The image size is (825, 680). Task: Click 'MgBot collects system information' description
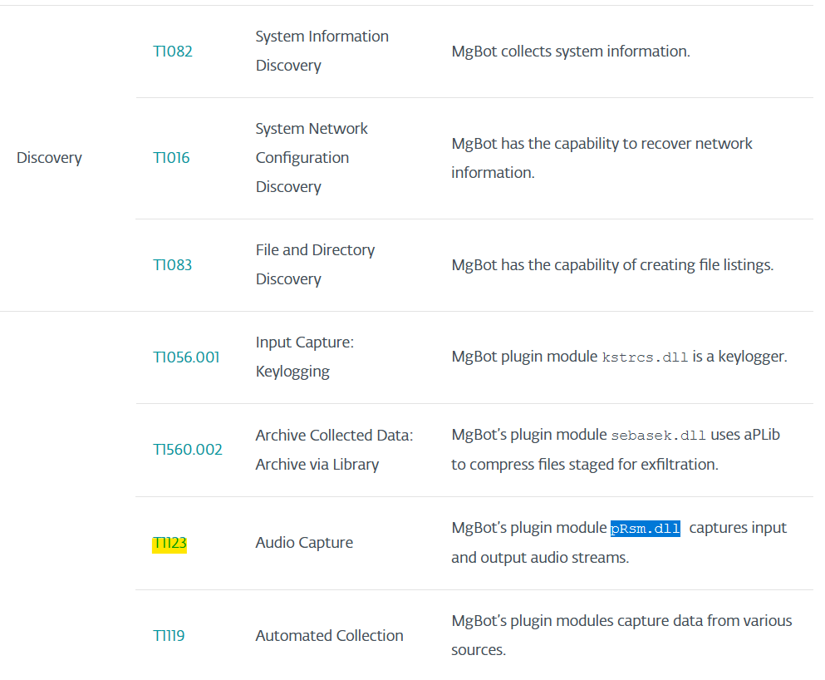571,51
